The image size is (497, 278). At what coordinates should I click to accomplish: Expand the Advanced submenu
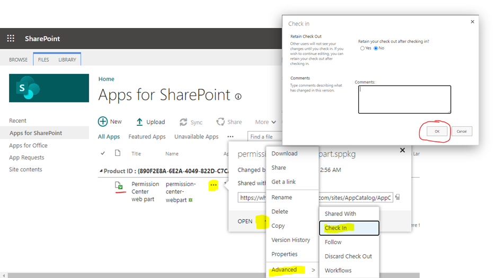pyautogui.click(x=292, y=270)
